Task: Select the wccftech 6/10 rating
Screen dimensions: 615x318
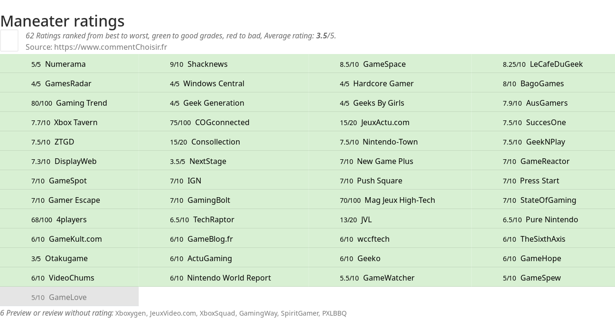Action: point(390,239)
